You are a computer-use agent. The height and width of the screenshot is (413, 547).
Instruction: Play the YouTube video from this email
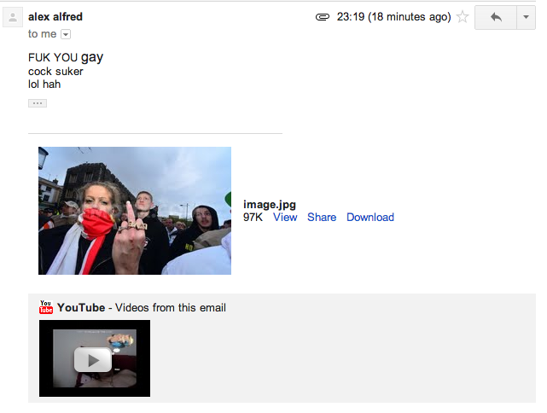point(95,358)
